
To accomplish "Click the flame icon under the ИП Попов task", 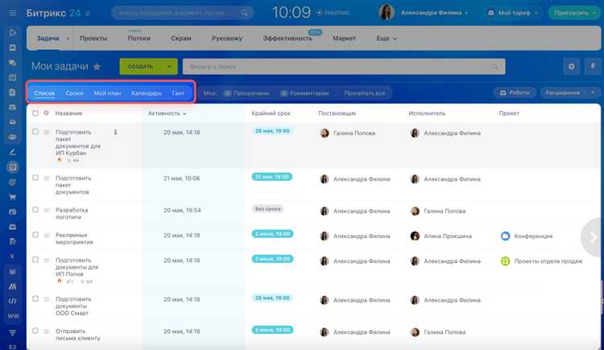I will point(60,281).
